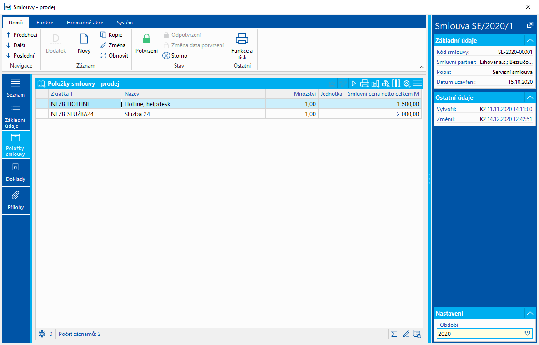This screenshot has height=345, width=539.
Task: Click book icon beside Položky smlouvy title
Action: pyautogui.click(x=41, y=84)
